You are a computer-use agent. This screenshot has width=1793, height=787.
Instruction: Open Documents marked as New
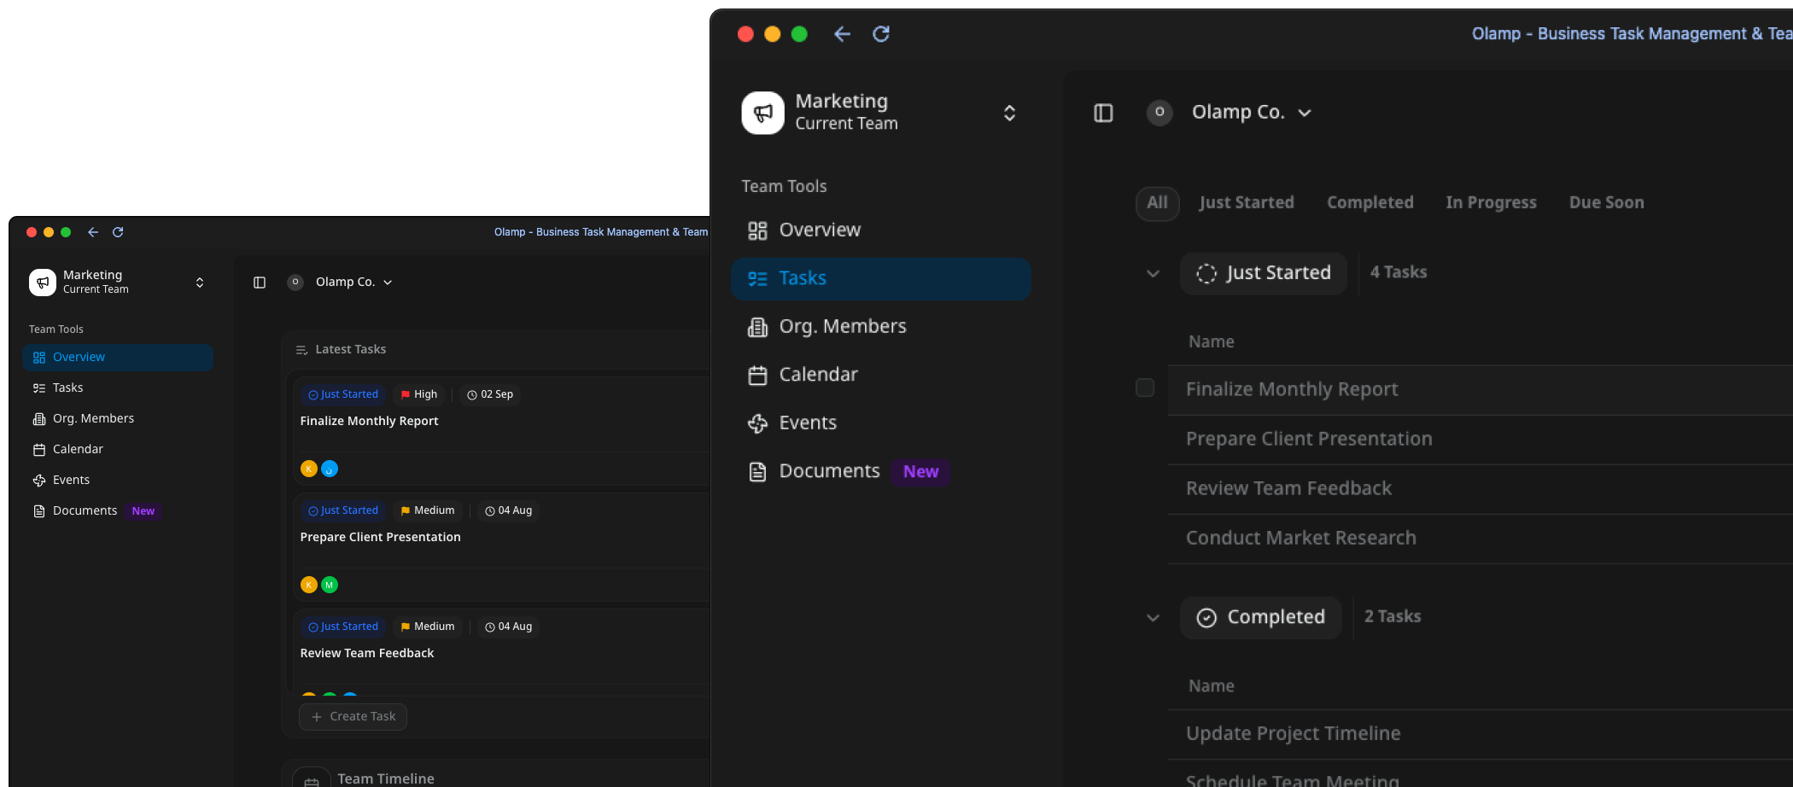[829, 470]
